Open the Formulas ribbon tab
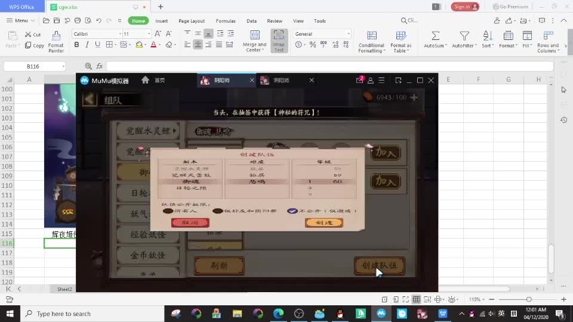The width and height of the screenshot is (573, 322). [226, 21]
